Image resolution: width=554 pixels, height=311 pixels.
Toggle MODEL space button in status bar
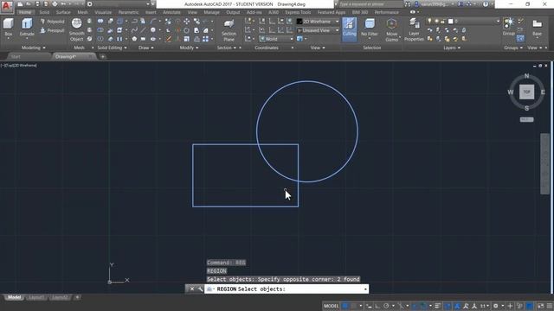pos(331,306)
